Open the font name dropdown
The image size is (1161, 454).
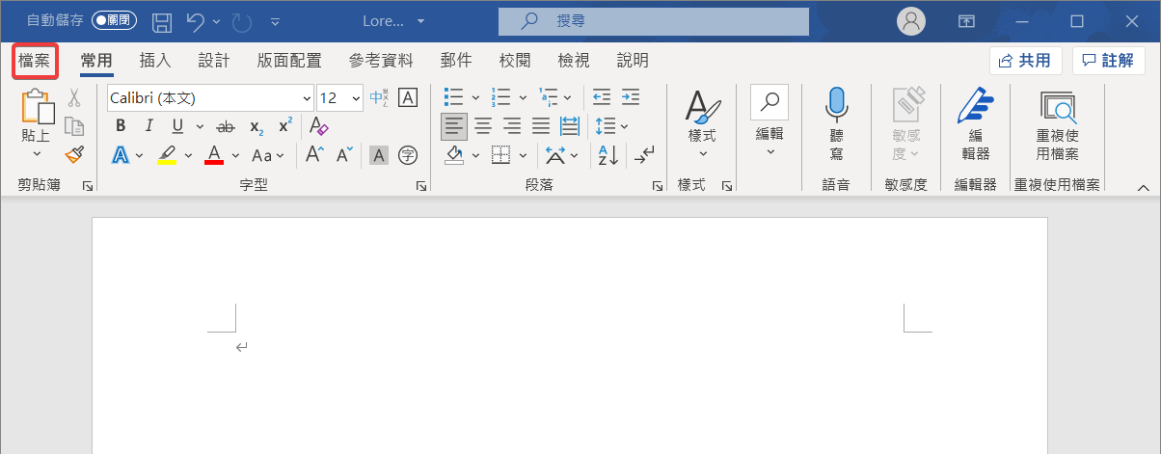[x=308, y=98]
